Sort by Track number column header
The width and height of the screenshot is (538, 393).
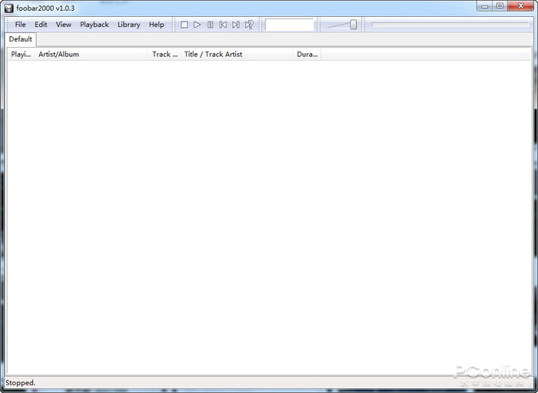(x=164, y=55)
